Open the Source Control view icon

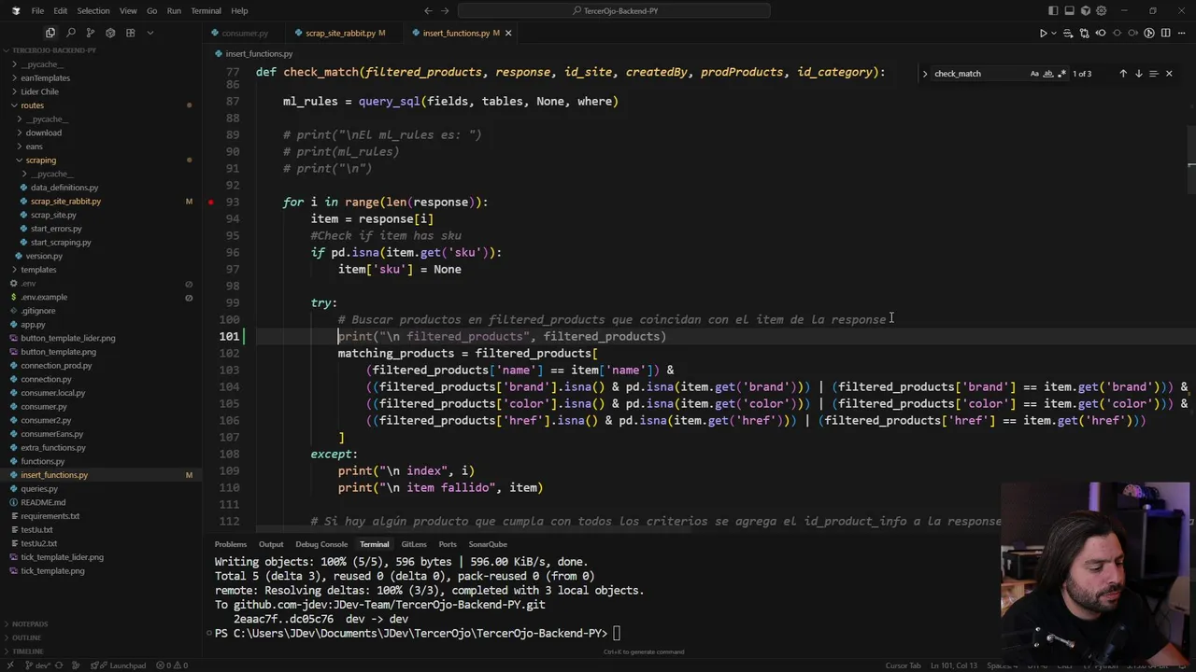point(91,33)
